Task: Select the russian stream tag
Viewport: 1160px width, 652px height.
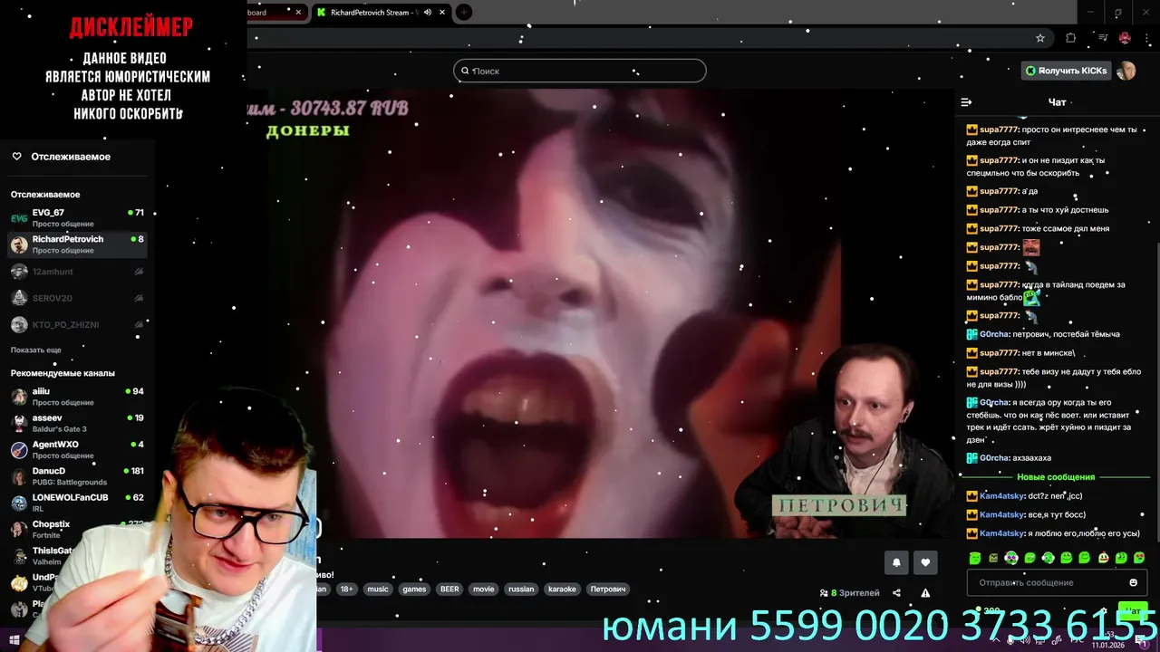Action: tap(521, 589)
